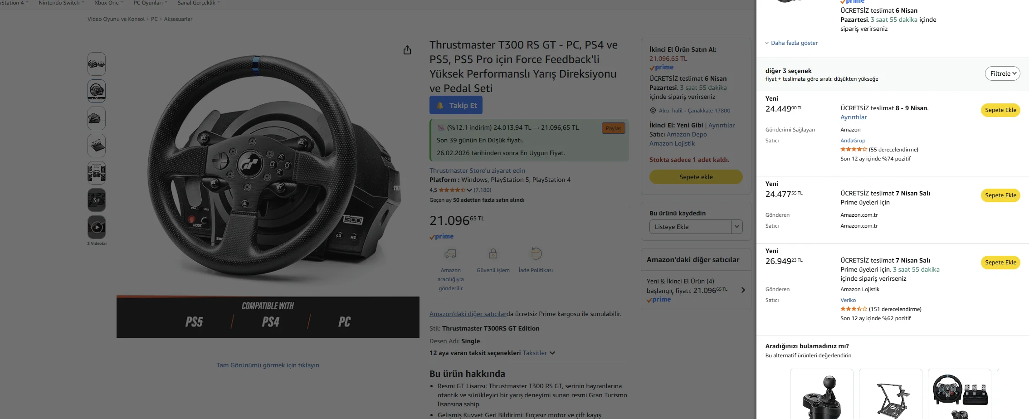Viewport: 1029px width, 419px height.
Task: Click the 'Son 39 günün En Düşük fiyatı.' text
Action: pyautogui.click(x=480, y=140)
